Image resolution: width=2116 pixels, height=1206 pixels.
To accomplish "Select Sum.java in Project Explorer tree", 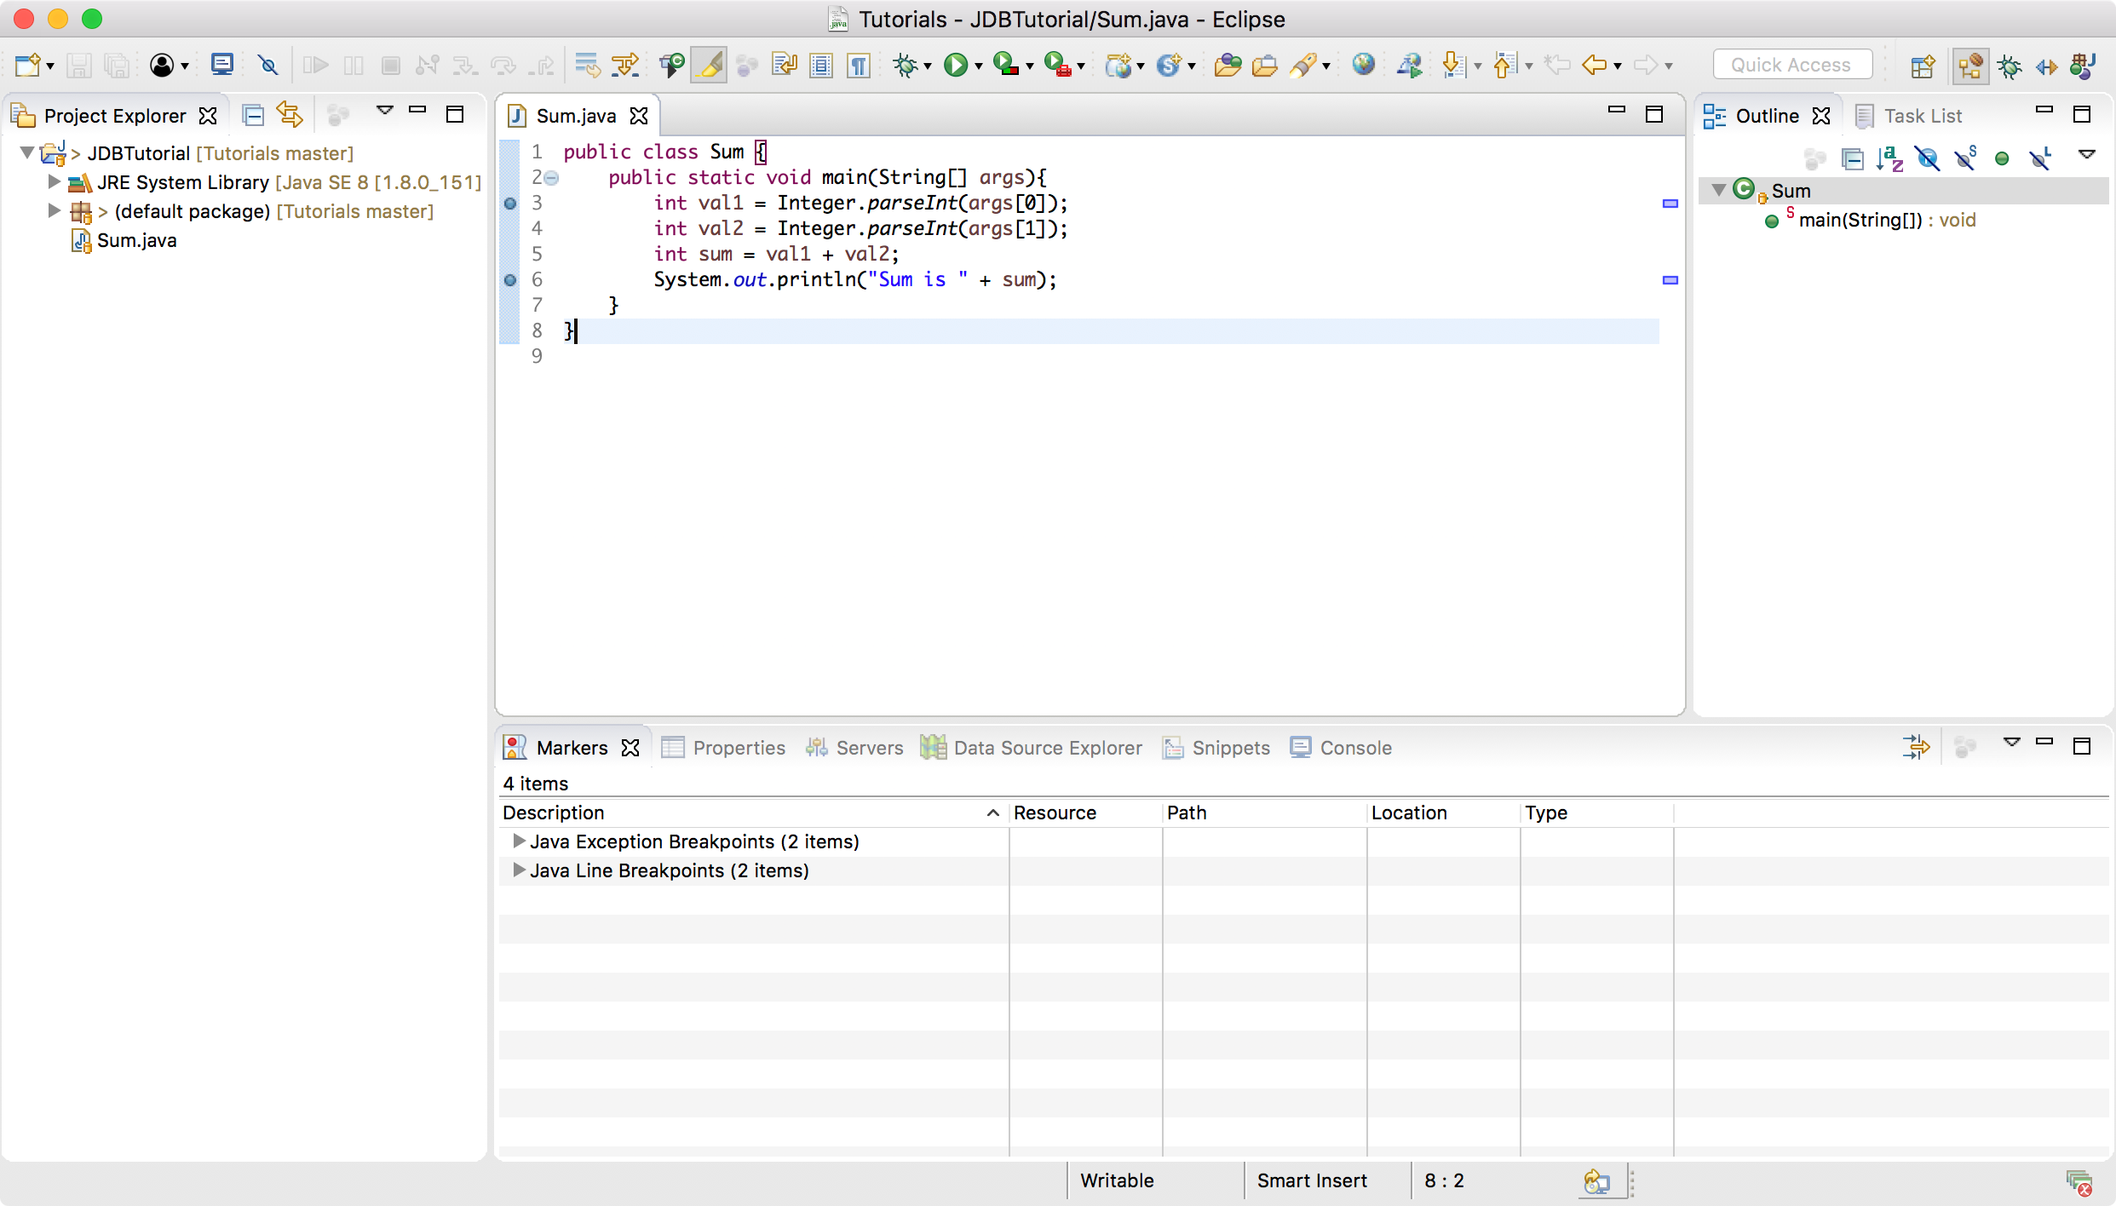I will coord(124,240).
